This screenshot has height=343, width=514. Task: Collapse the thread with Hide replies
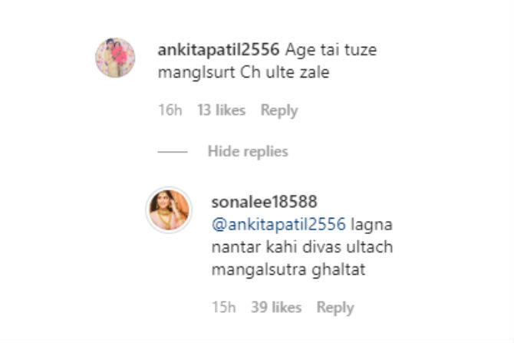248,152
